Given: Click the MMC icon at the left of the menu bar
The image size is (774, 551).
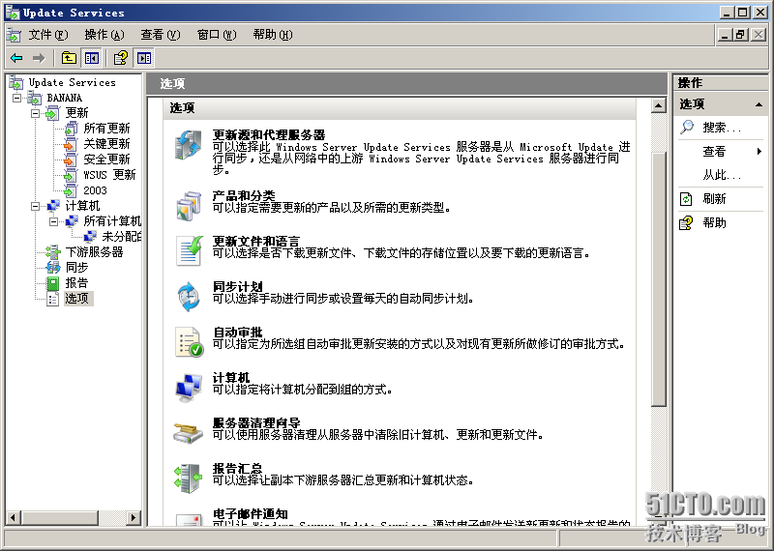Looking at the screenshot, I should pos(14,35).
